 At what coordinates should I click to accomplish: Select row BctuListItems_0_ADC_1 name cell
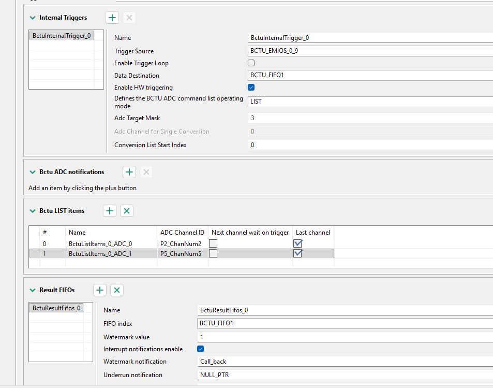[111, 253]
